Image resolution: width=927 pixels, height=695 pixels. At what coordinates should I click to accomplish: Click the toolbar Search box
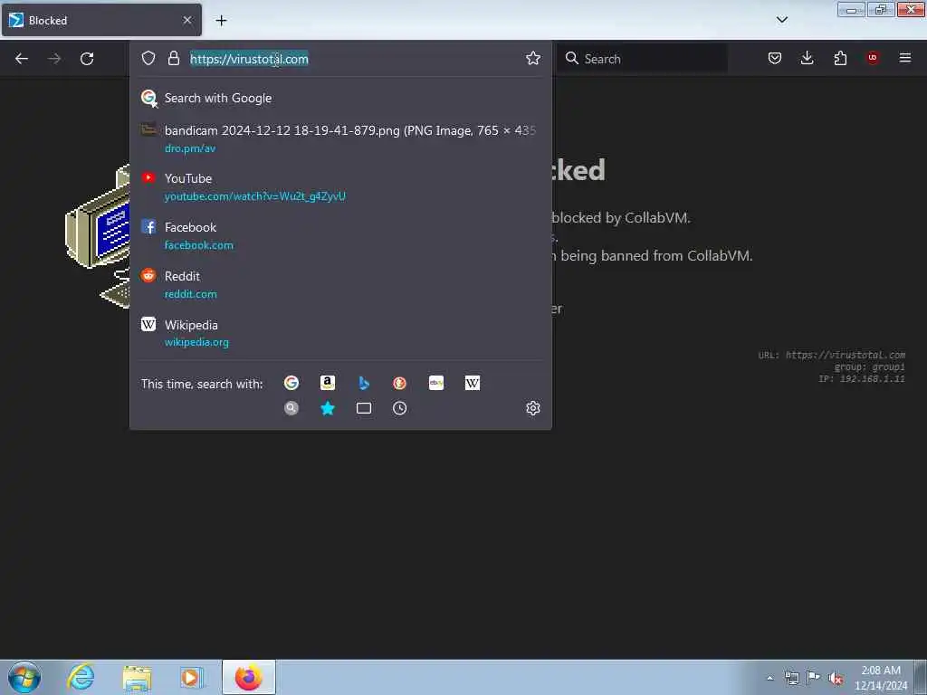point(643,58)
